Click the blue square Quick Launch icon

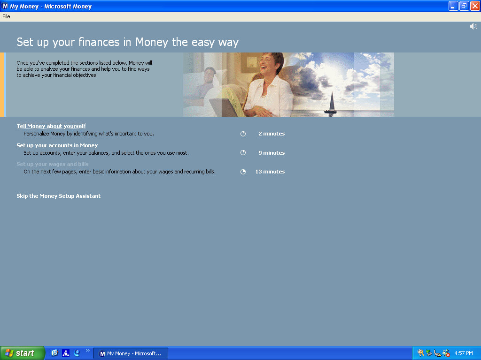click(x=66, y=353)
